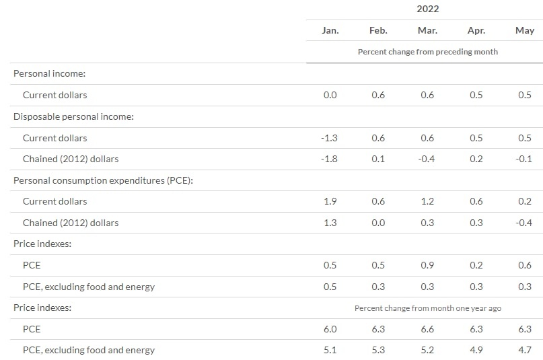
Task: Click the 0.9 value under March
Action: 427,265
